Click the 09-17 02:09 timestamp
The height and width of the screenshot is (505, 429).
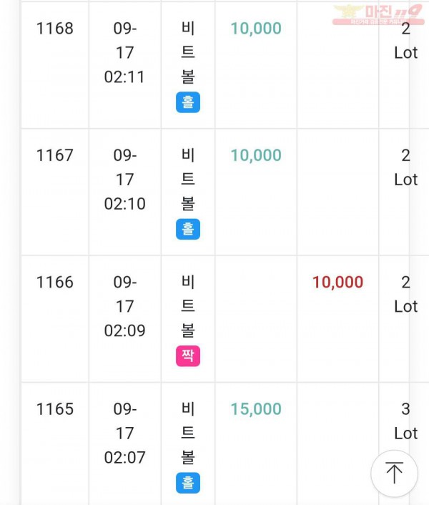pyautogui.click(x=125, y=306)
